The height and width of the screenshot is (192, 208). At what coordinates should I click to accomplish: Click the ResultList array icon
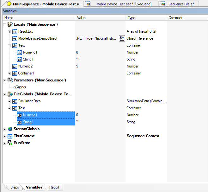tap(15, 31)
